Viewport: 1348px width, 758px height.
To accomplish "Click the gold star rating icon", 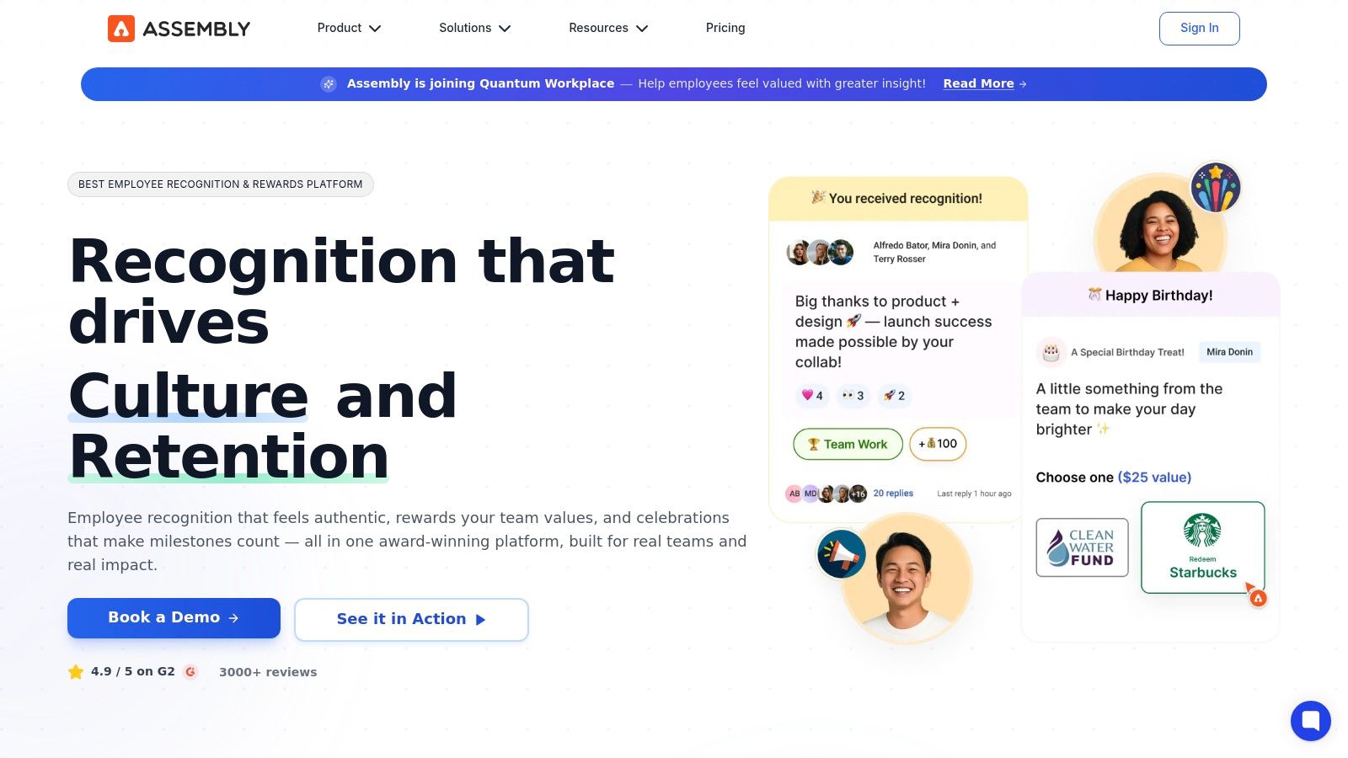I will coord(76,672).
